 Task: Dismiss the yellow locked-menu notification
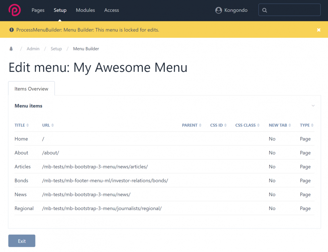318,30
